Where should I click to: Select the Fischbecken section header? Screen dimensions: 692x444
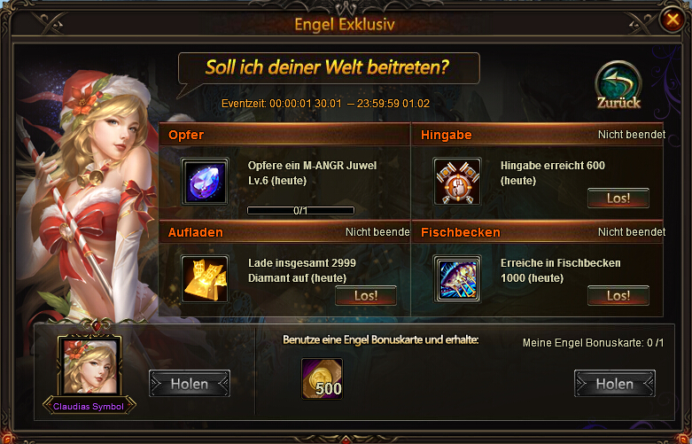pyautogui.click(x=537, y=232)
